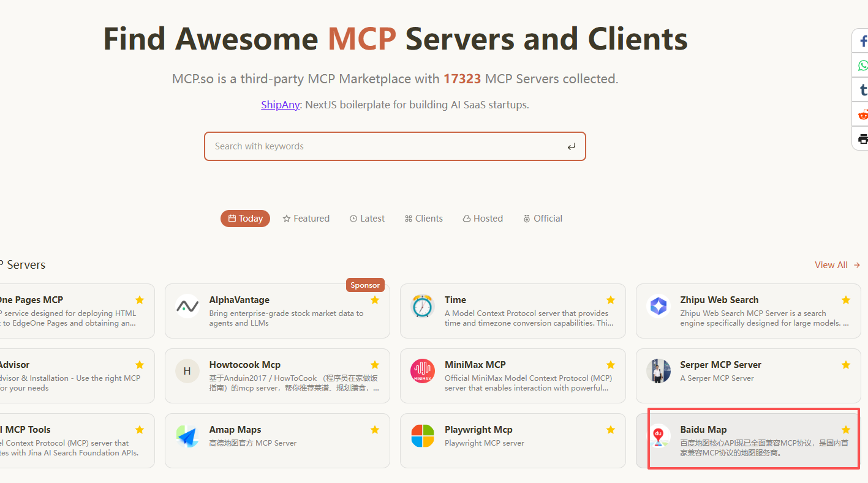Click the Amap Maps paper-plane icon

pyautogui.click(x=187, y=436)
